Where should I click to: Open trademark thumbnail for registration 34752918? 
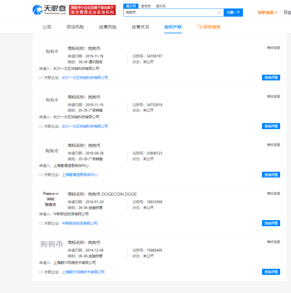(x=52, y=102)
